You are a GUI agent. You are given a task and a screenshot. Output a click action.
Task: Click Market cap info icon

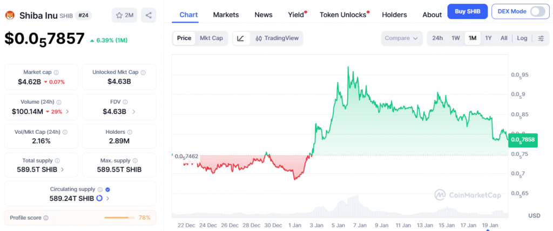56,72
